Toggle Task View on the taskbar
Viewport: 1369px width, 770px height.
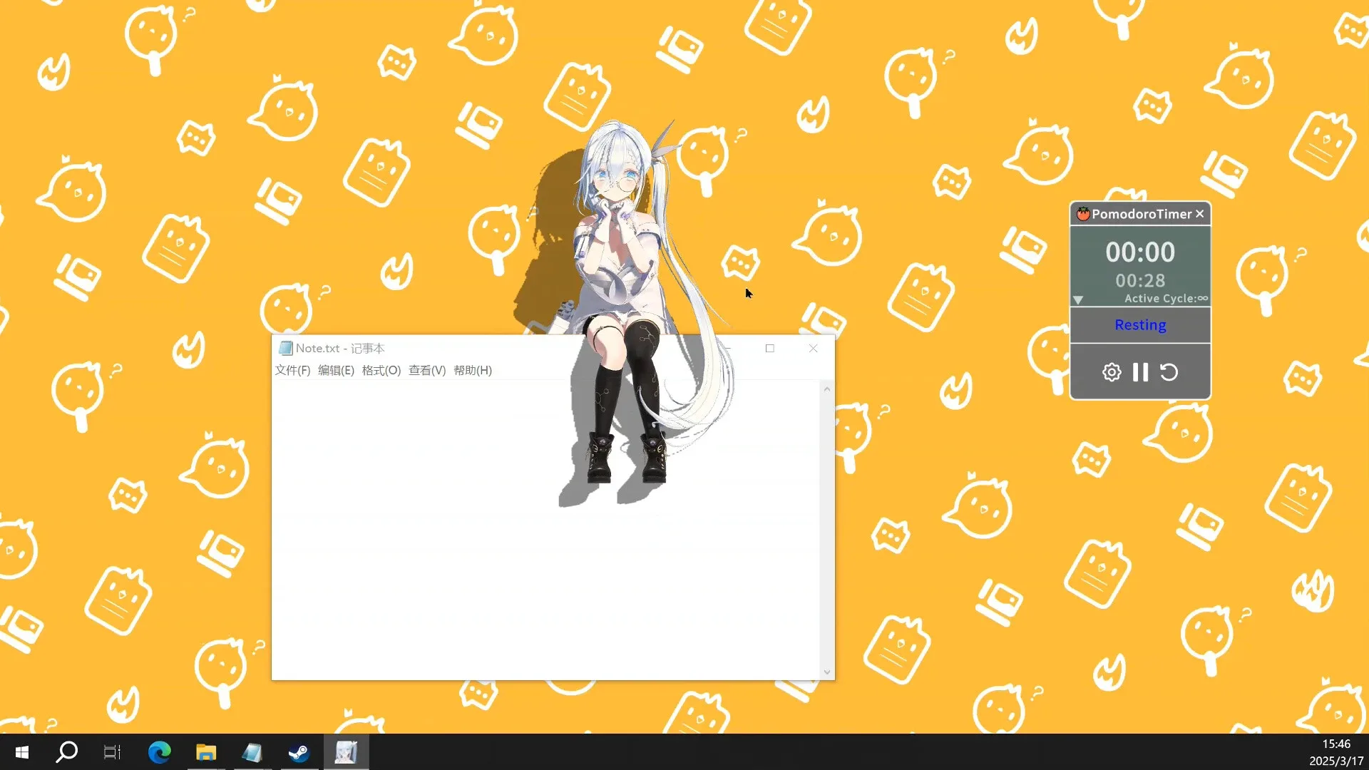(x=111, y=752)
